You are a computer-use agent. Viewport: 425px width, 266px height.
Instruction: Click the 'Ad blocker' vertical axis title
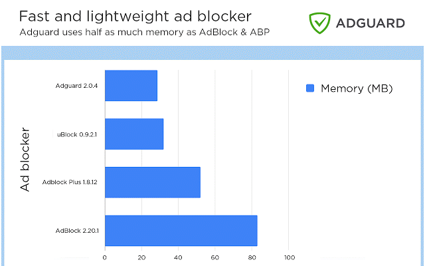click(25, 160)
